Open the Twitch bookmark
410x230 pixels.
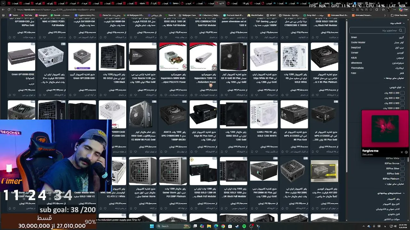[14, 15]
